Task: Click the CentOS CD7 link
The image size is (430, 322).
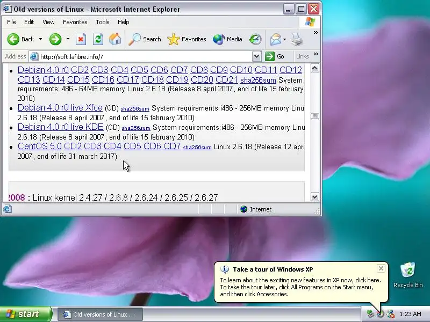Action: pos(172,146)
